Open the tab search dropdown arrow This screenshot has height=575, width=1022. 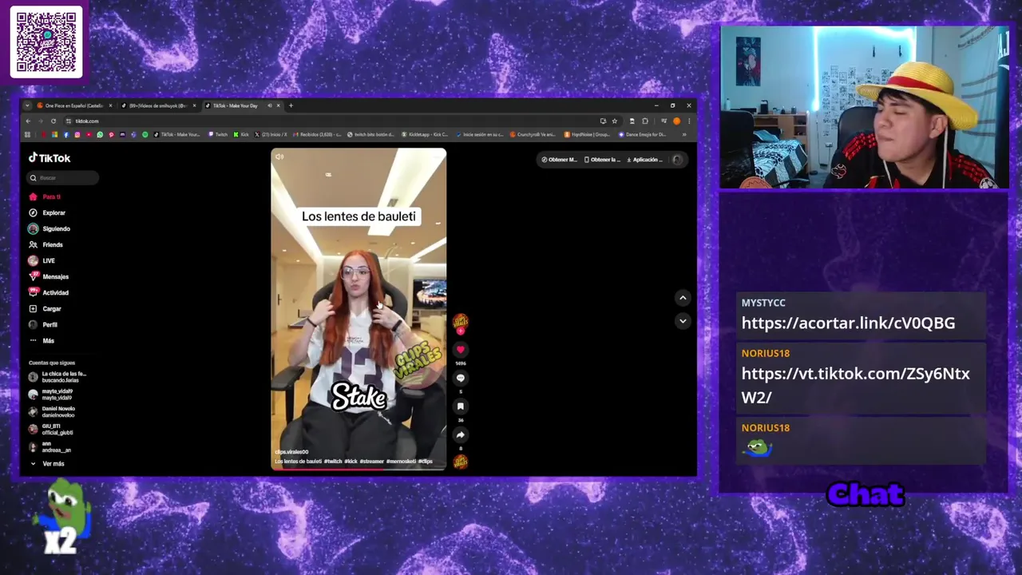(x=27, y=105)
